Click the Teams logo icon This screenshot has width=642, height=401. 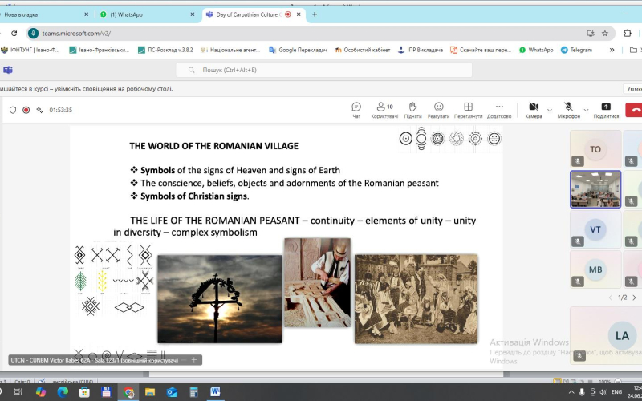pos(8,70)
